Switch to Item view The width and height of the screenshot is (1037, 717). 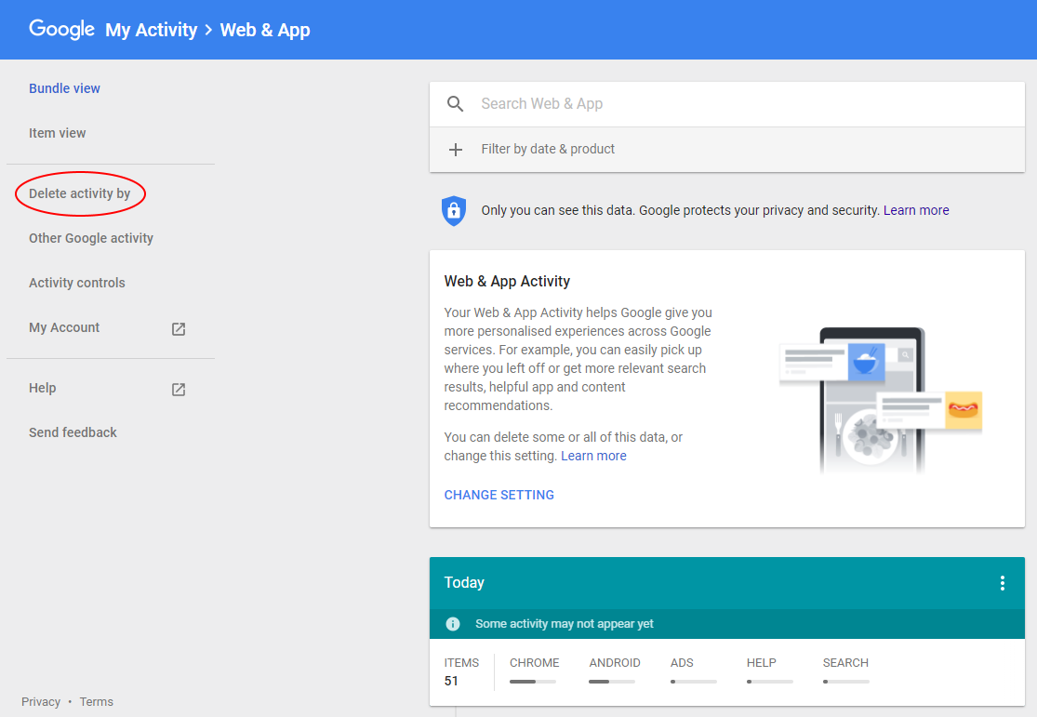click(x=57, y=133)
